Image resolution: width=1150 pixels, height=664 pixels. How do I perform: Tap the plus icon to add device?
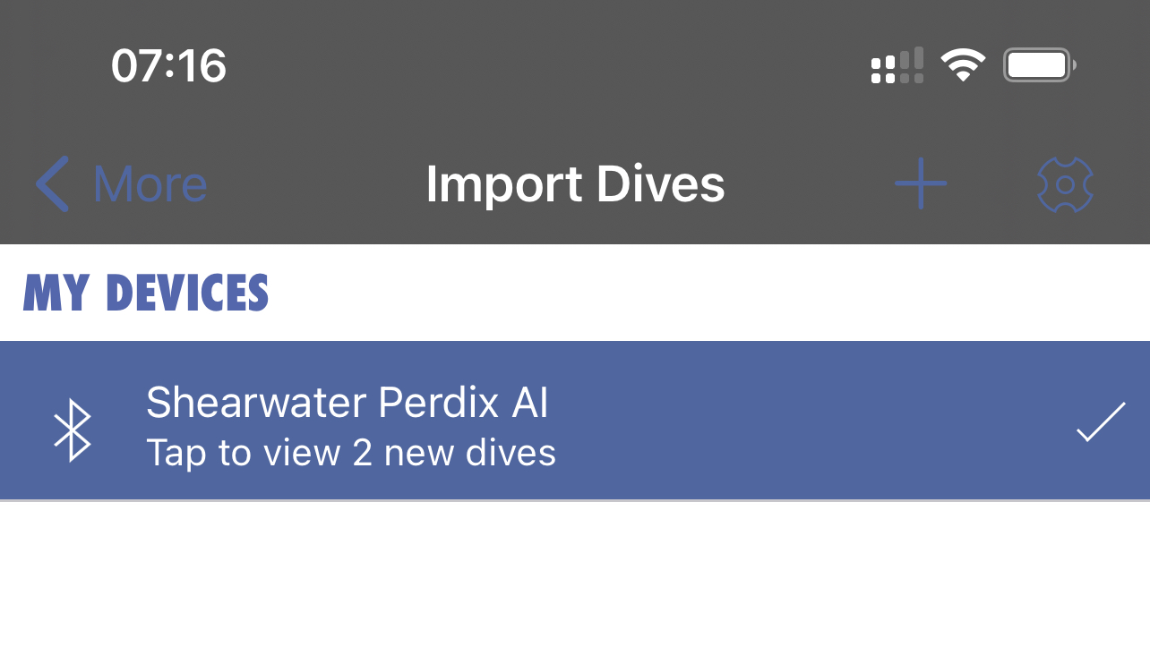pos(920,184)
